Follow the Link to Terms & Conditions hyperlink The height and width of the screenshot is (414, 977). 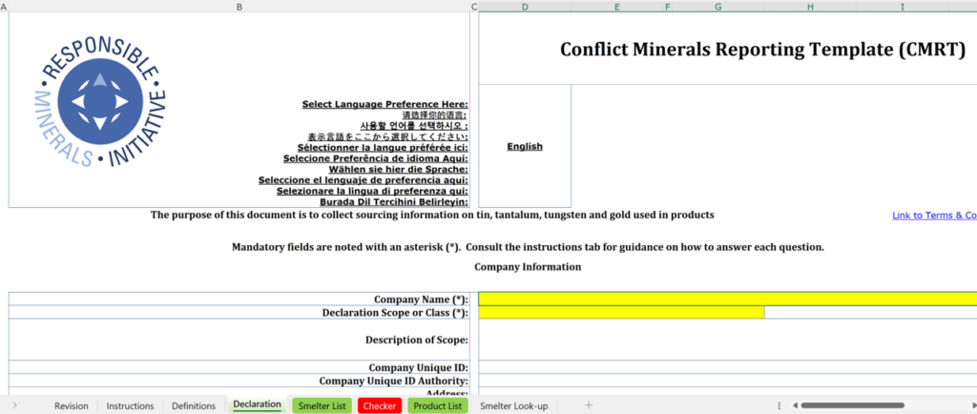click(934, 216)
